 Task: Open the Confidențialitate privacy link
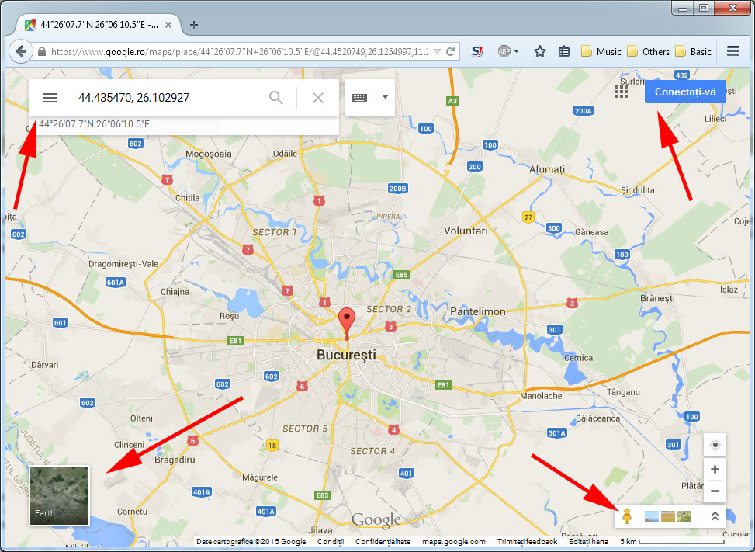[383, 541]
